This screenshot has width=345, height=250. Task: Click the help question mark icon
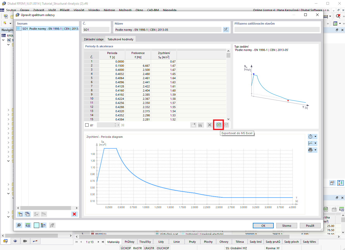click(x=19, y=225)
